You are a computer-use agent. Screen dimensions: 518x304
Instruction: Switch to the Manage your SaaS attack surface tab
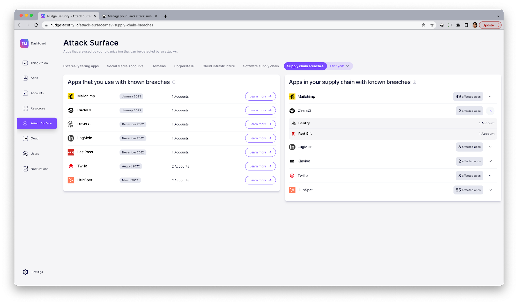(x=129, y=16)
